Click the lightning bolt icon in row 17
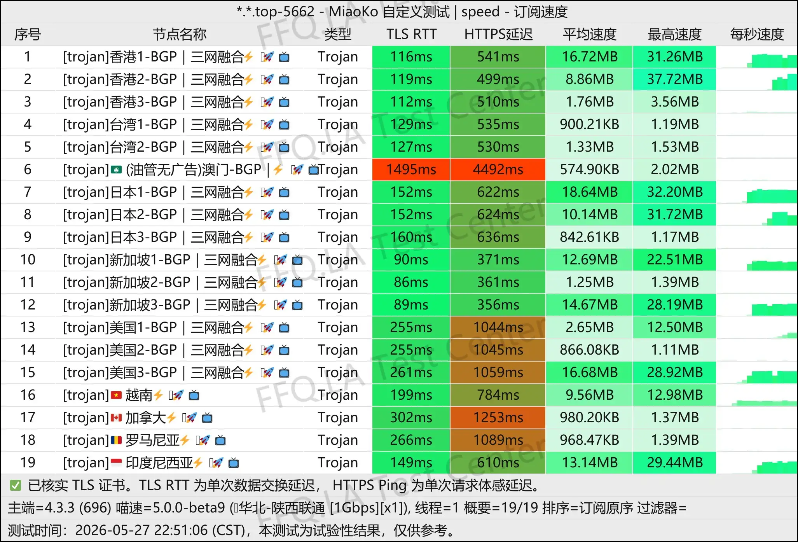798x542 pixels. (171, 418)
